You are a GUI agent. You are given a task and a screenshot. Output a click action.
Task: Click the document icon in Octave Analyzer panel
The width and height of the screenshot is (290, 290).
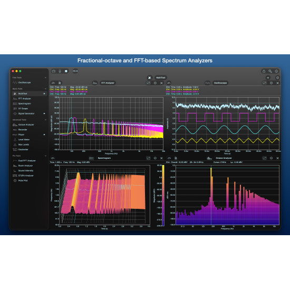176,158
